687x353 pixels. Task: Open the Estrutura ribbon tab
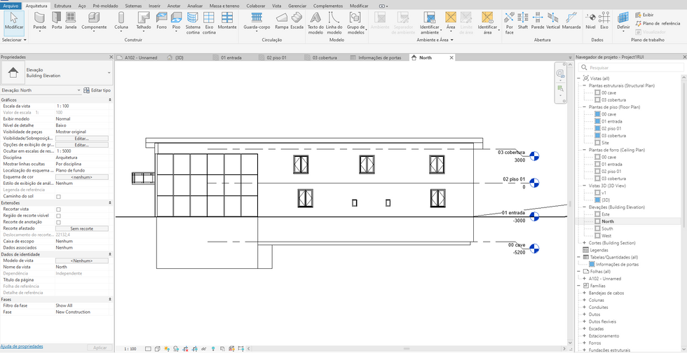(62, 6)
